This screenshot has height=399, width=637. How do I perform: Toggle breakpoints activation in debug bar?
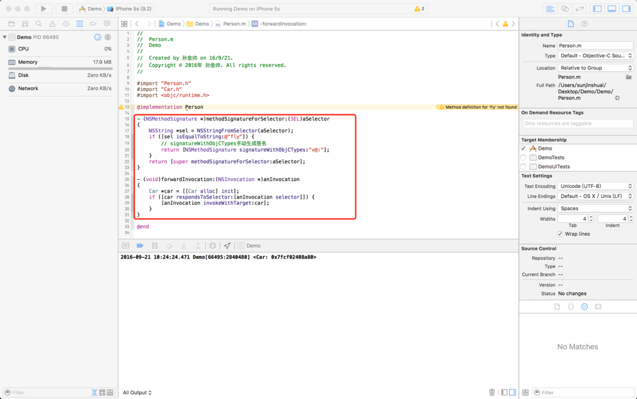[140, 245]
